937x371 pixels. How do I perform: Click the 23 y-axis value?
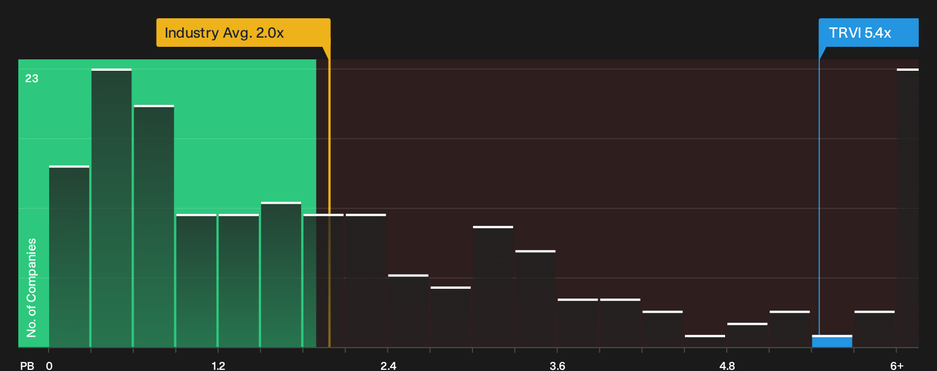tap(31, 78)
